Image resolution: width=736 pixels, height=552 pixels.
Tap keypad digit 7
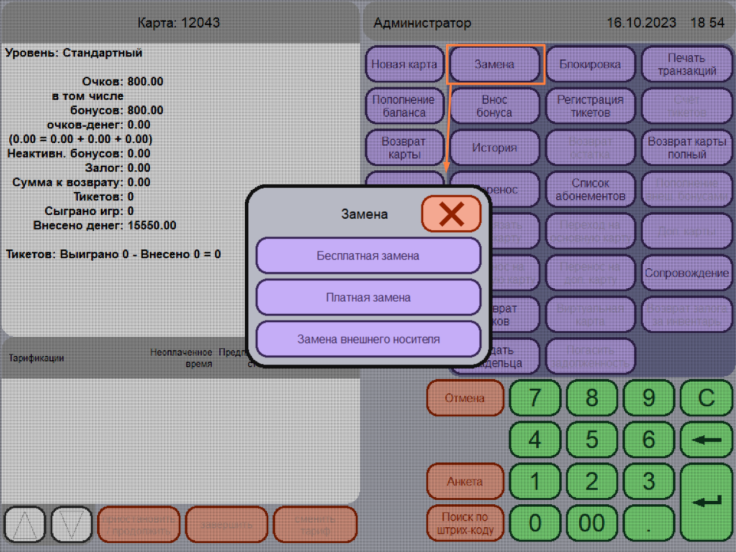(x=536, y=398)
